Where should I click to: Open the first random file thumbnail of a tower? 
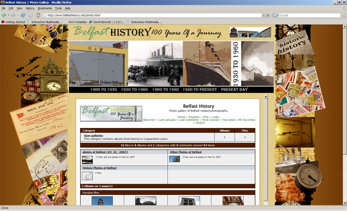[102, 201]
